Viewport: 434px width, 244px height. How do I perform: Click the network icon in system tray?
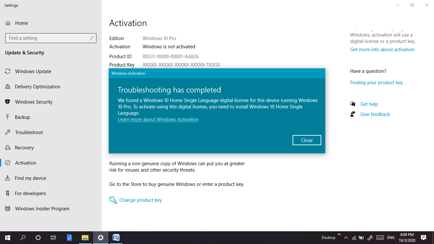click(354, 238)
